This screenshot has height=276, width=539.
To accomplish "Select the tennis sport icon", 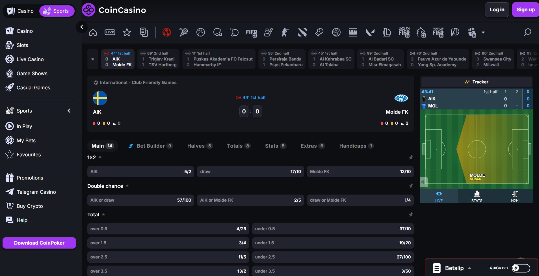I will click(184, 32).
